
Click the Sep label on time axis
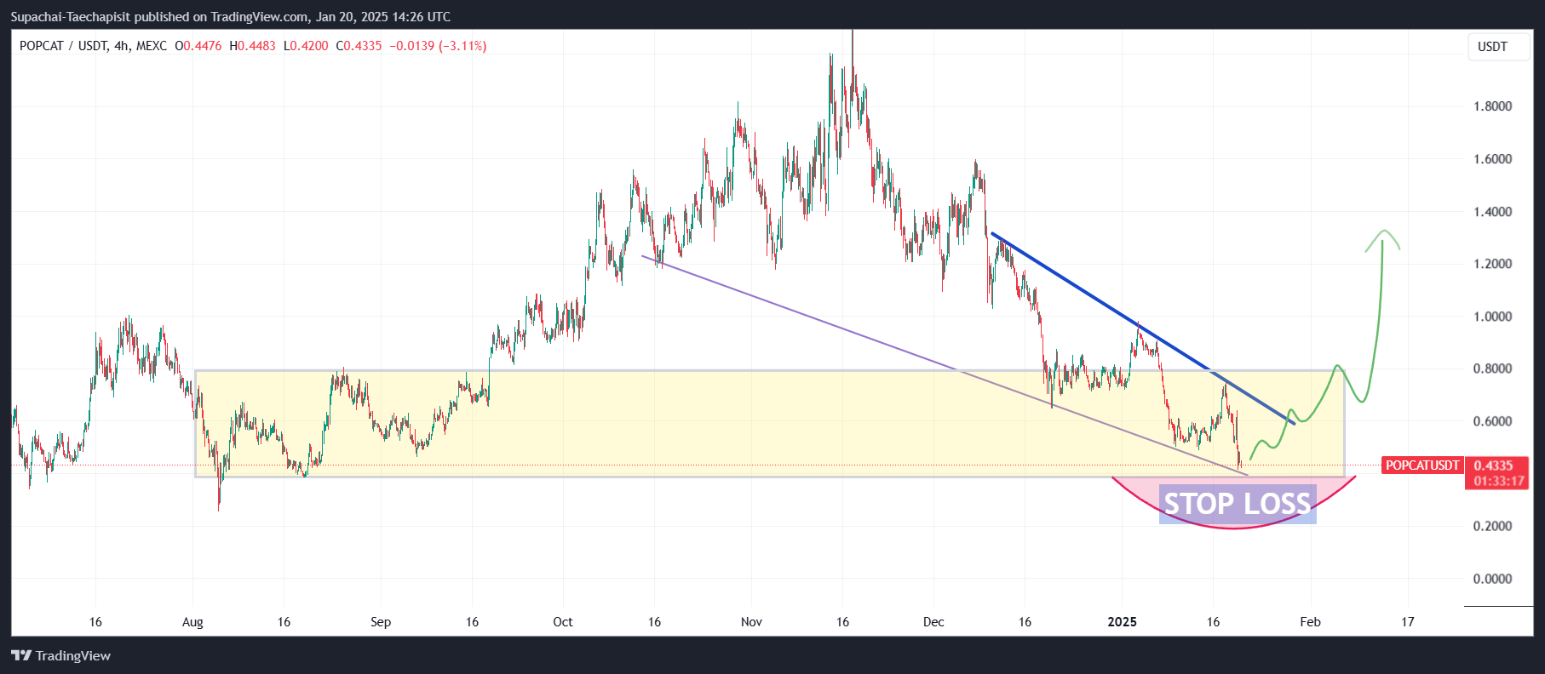[381, 622]
